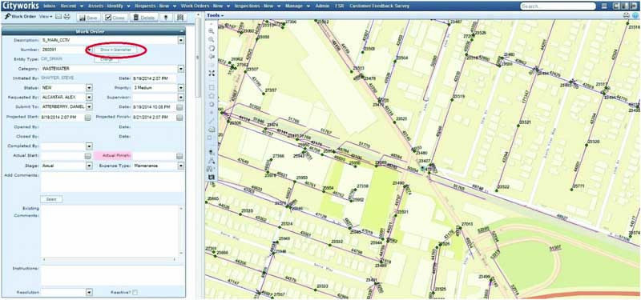641x300 pixels.
Task: Open the Assets Identify menu
Action: click(x=109, y=6)
